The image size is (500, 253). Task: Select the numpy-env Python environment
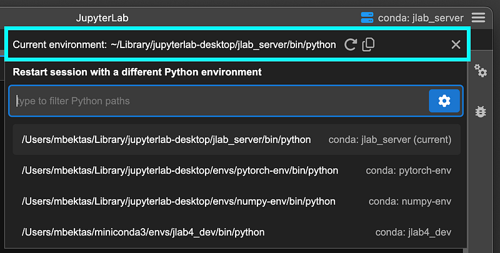pyautogui.click(x=237, y=201)
